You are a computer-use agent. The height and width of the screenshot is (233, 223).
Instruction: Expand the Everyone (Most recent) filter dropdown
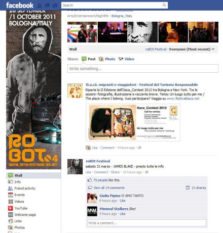[192, 49]
